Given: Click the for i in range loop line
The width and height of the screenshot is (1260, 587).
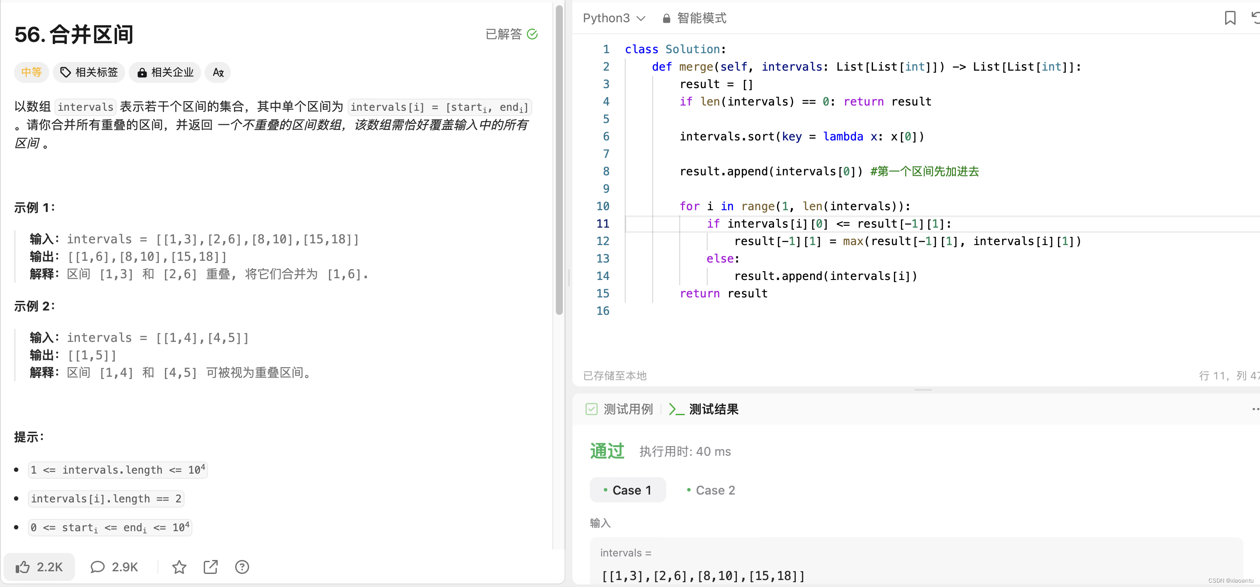Looking at the screenshot, I should [795, 206].
